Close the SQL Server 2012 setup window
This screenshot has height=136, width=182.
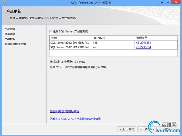click(176, 2)
